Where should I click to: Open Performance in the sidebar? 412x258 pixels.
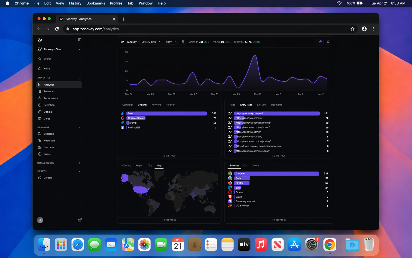[59, 98]
